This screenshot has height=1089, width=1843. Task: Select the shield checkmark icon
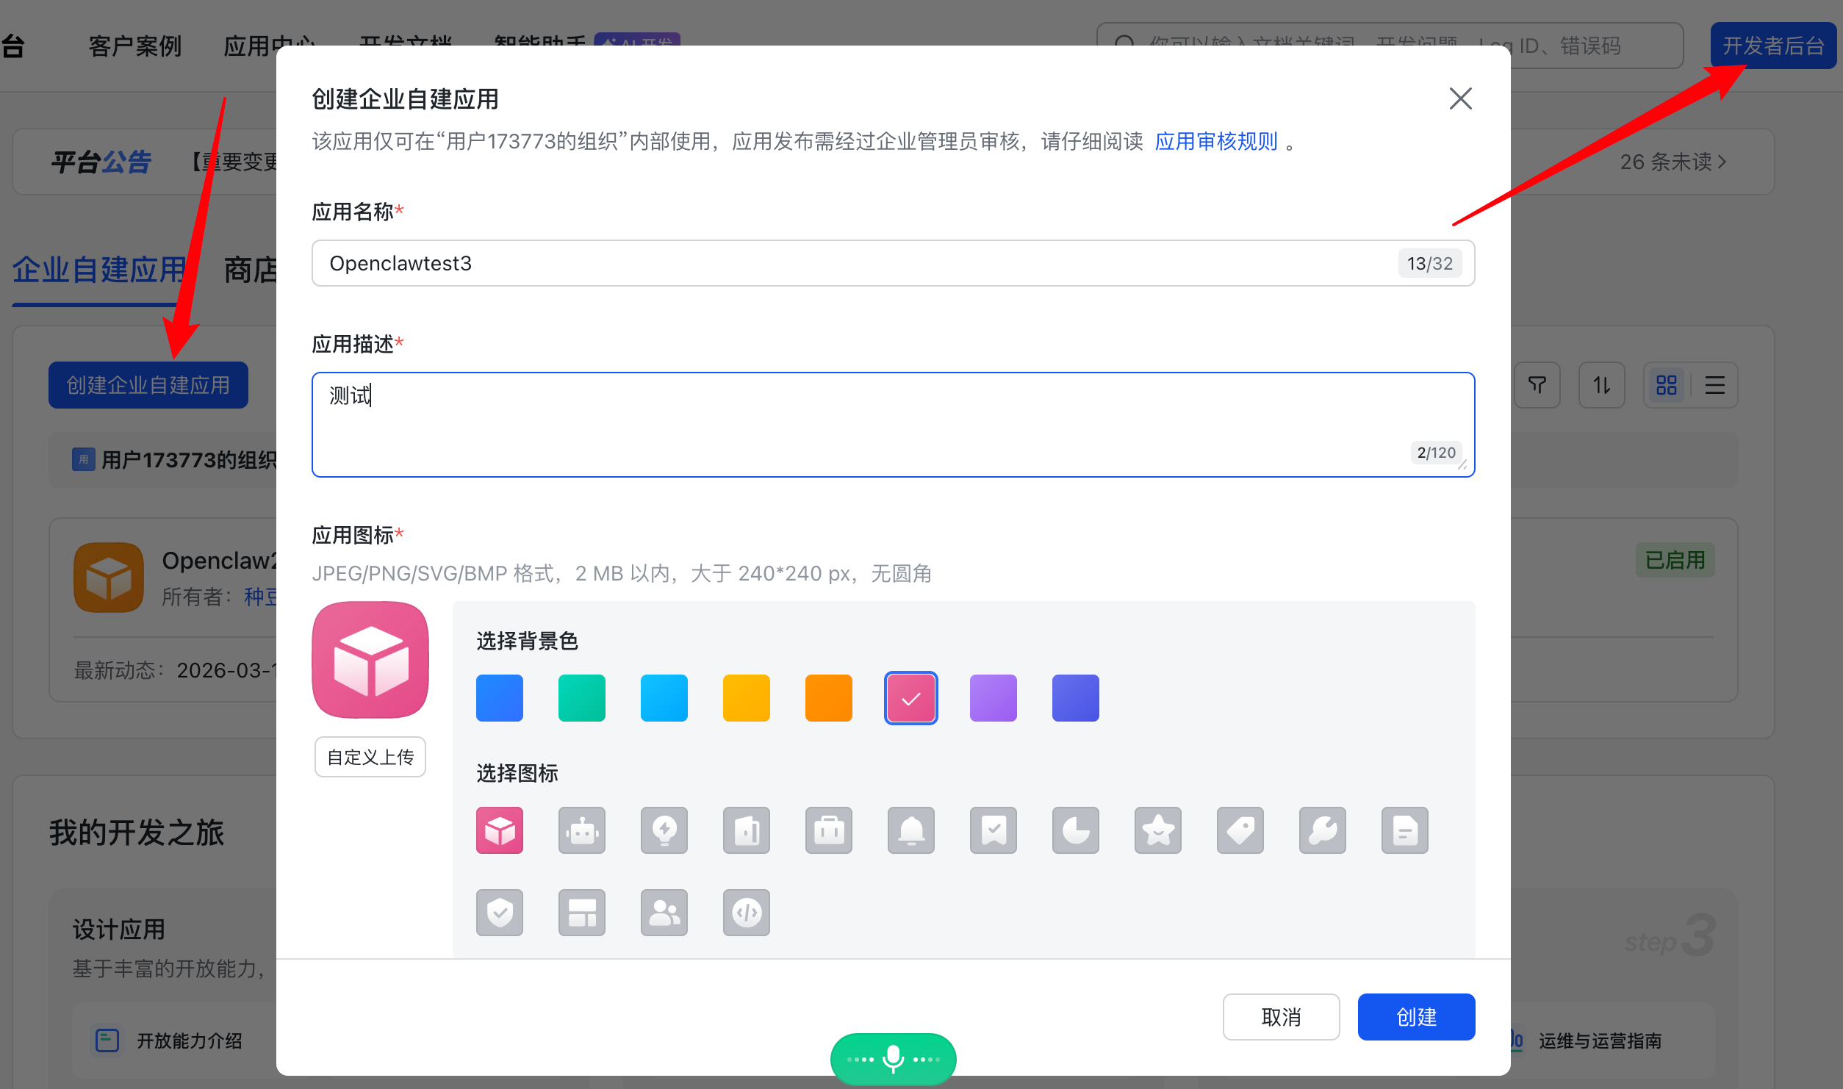499,913
